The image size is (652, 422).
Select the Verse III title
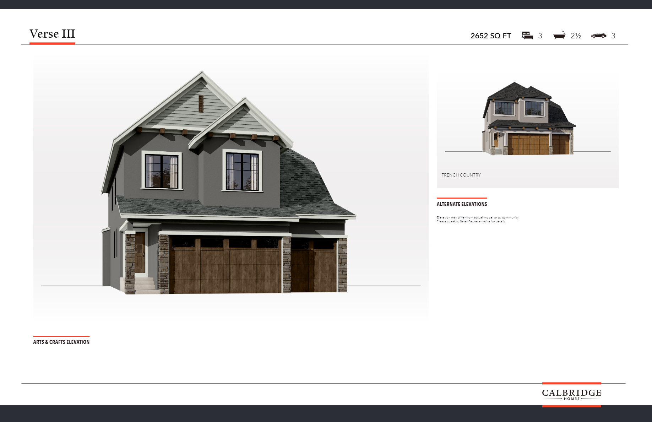pos(52,34)
